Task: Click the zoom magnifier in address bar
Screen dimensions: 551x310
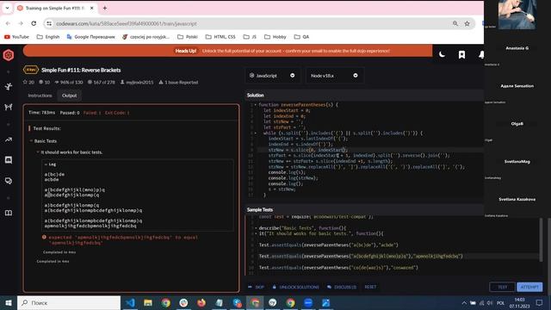Action: pyautogui.click(x=455, y=23)
